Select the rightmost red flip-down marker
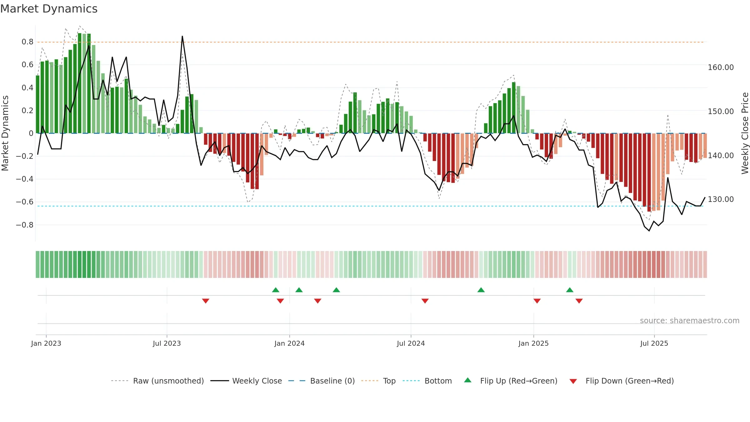Viewport: 750px width, 422px height. point(579,301)
